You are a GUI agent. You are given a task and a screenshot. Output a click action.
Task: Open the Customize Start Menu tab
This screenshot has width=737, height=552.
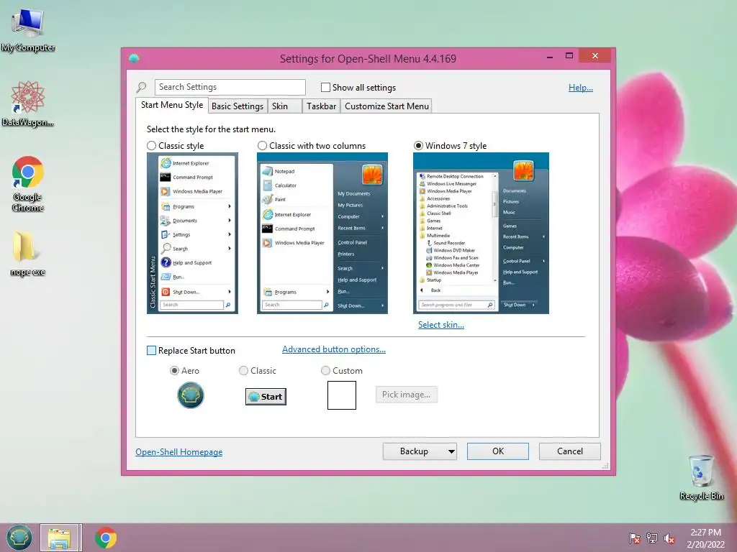tap(386, 106)
